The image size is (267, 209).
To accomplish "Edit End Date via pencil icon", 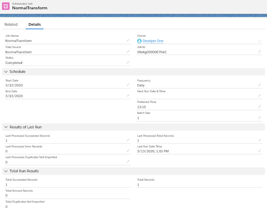I will point(128,96).
